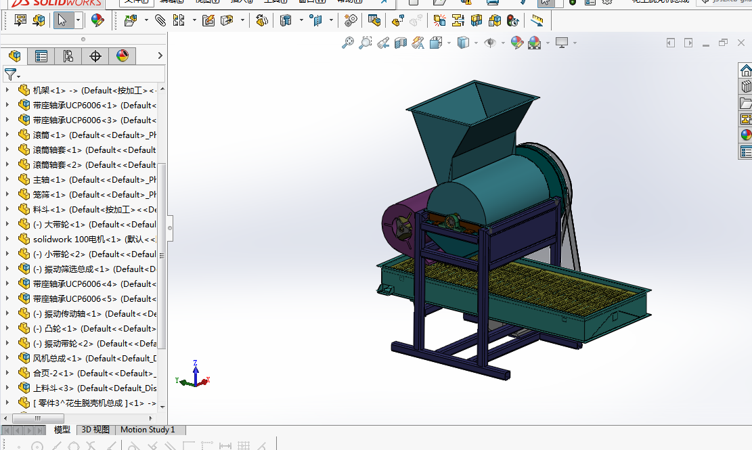Toggle the Hide/Show Items eye icon
This screenshot has width=752, height=450.
[489, 43]
